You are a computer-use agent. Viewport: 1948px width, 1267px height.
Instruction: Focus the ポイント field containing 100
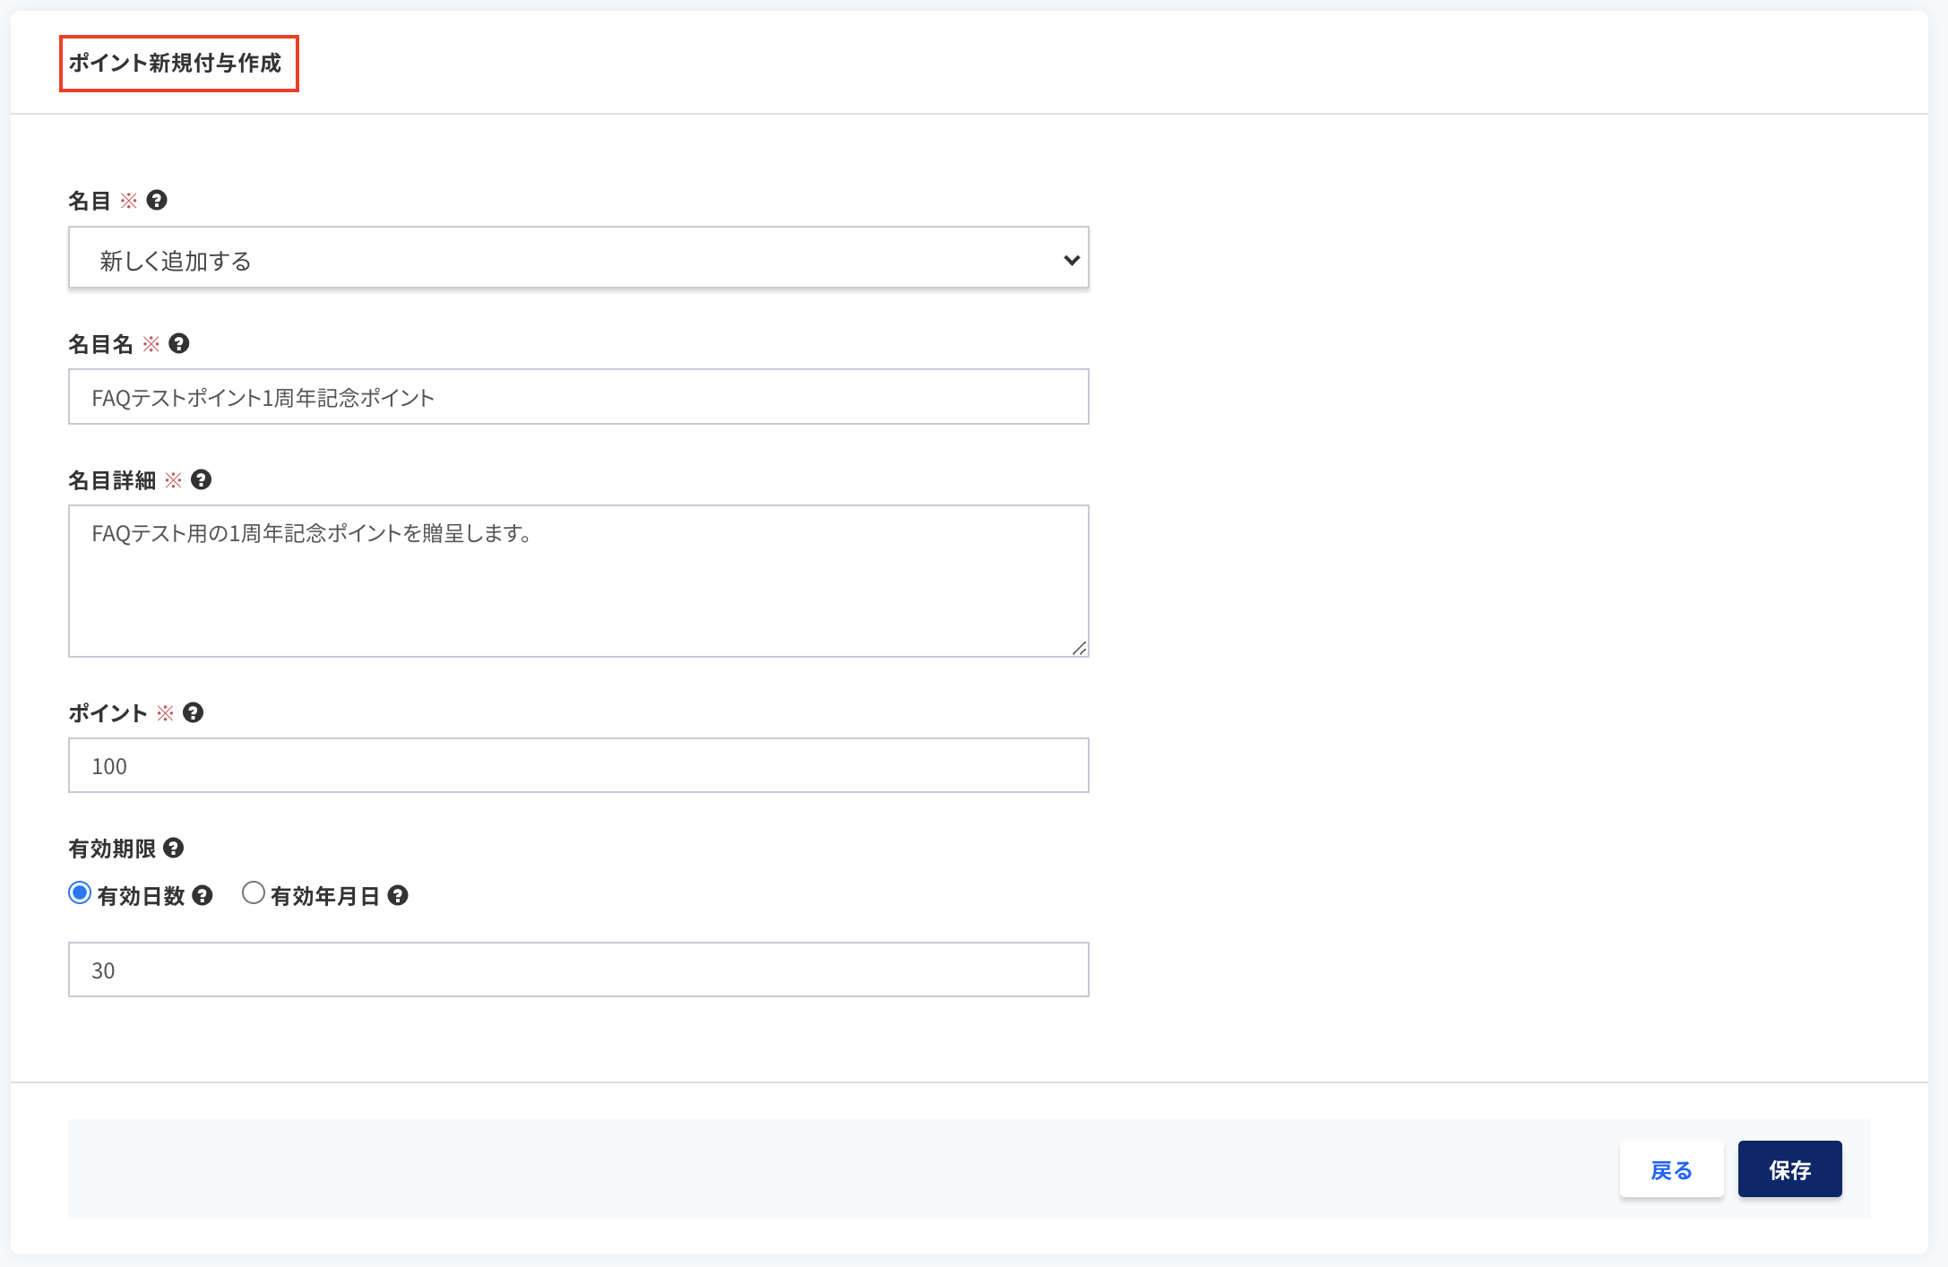[x=579, y=765]
